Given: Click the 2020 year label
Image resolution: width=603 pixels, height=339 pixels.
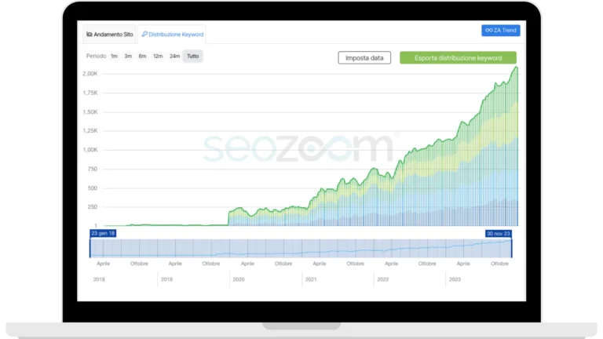Looking at the screenshot, I should click(239, 279).
